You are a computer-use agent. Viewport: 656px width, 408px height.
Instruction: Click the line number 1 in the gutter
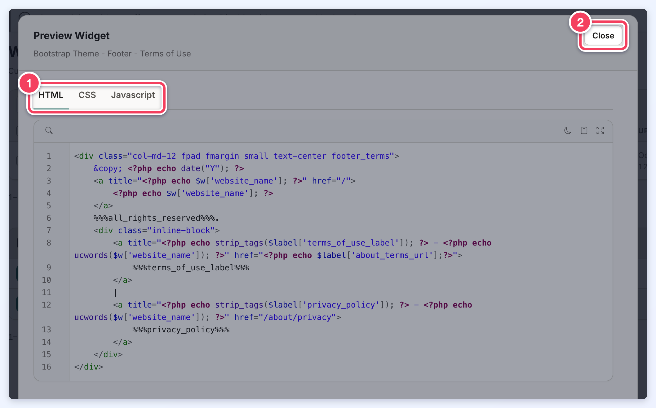tap(49, 156)
